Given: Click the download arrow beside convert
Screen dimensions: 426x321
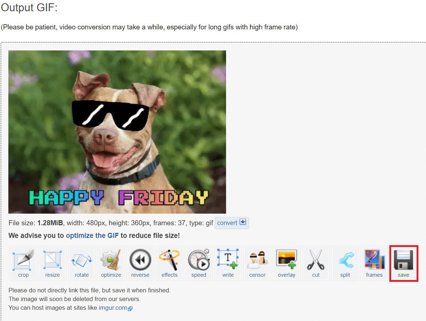Looking at the screenshot, I should coord(243,222).
